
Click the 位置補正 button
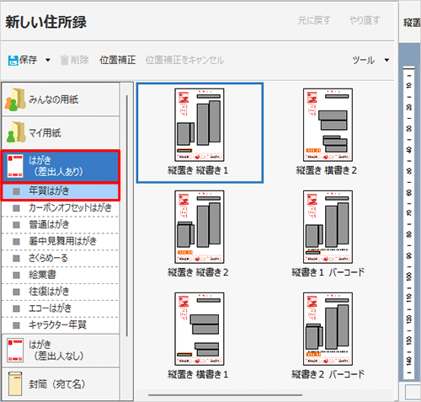[117, 60]
